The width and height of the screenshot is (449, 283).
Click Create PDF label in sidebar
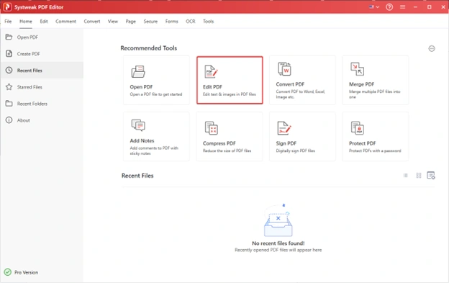click(28, 54)
